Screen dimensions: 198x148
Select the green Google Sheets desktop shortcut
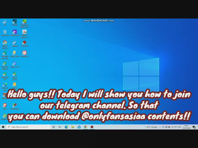click(15, 76)
